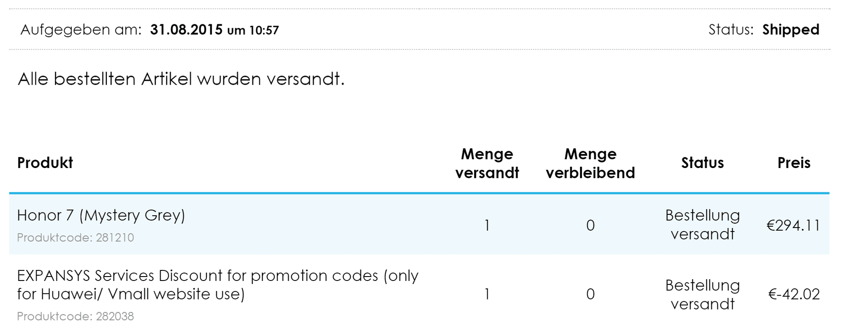Click Bestellung versandt status for Honor 7

point(702,224)
